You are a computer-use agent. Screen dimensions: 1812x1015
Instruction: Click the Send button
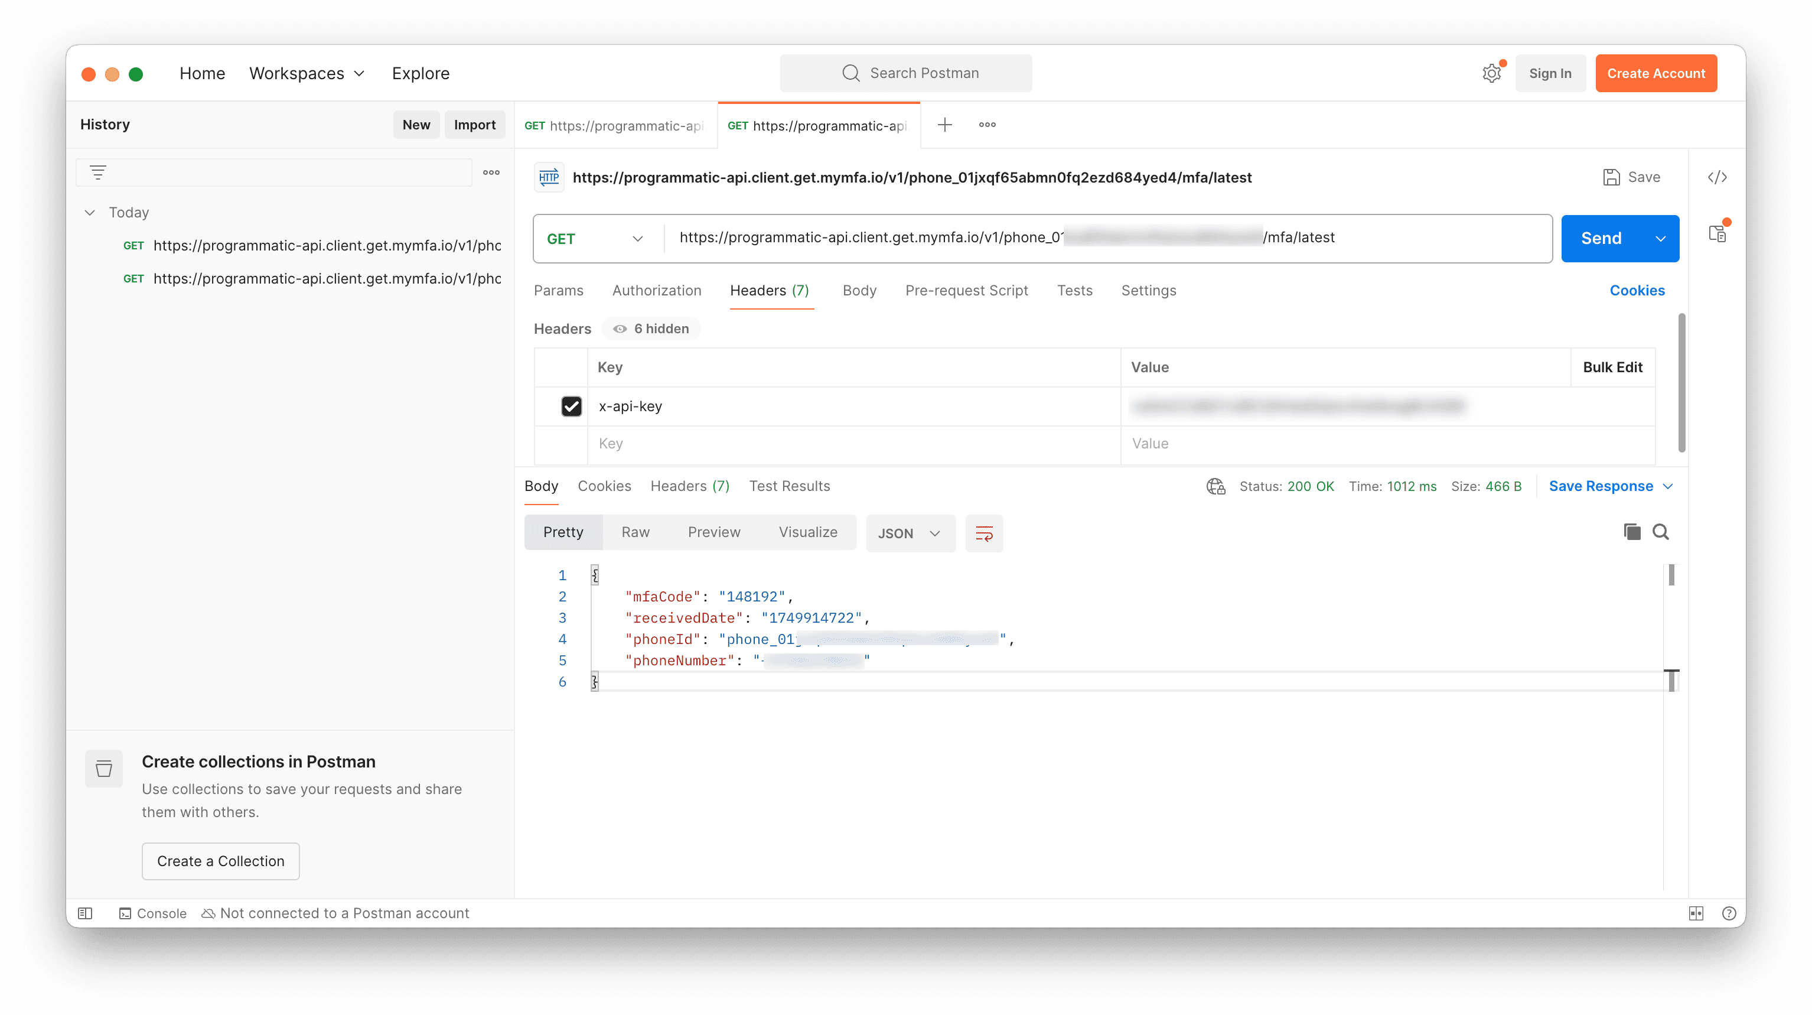pyautogui.click(x=1602, y=239)
